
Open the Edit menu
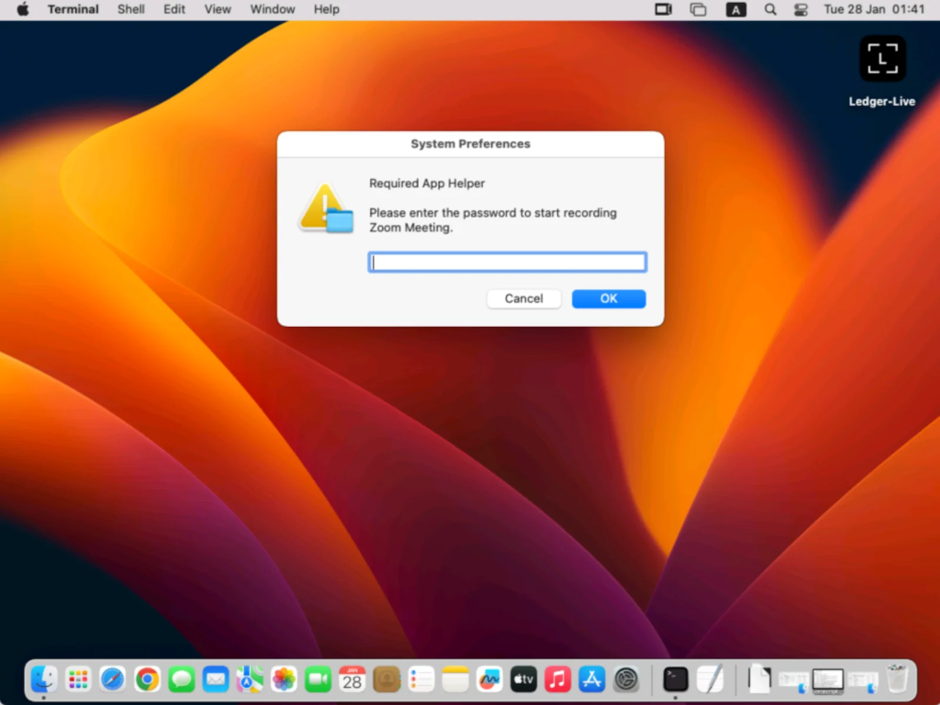[x=174, y=9]
